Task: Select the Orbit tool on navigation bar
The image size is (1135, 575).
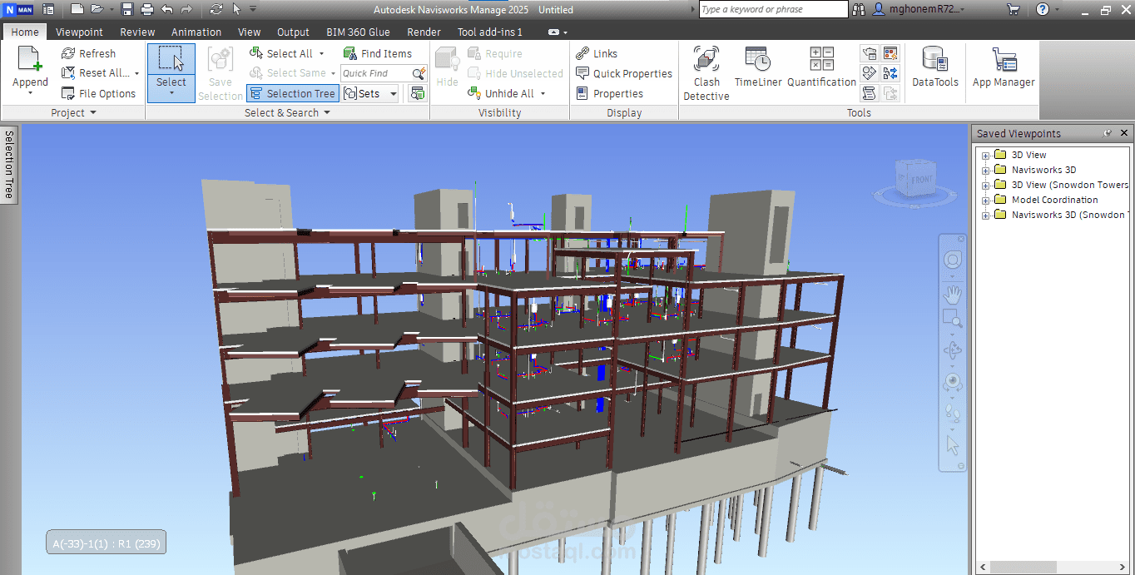Action: click(953, 350)
